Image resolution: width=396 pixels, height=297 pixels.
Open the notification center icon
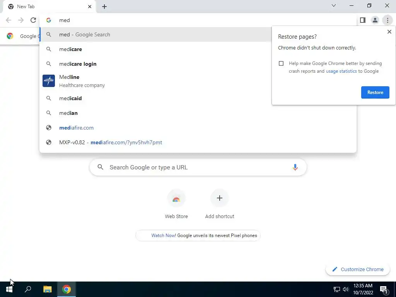click(x=384, y=289)
